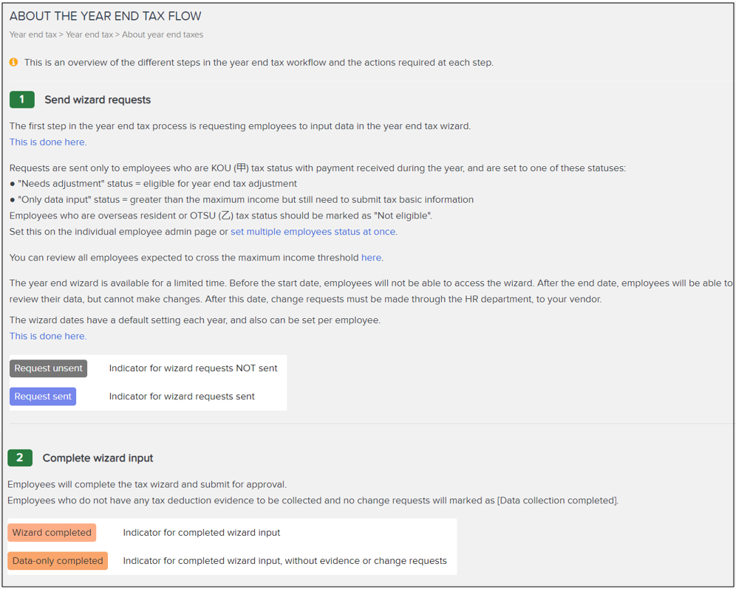Click the green step 2 number badge
The height and width of the screenshot is (589, 736).
coord(20,458)
